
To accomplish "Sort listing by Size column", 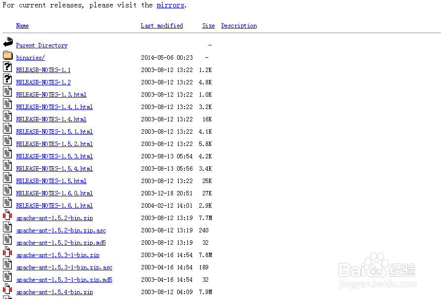I will pyautogui.click(x=208, y=26).
